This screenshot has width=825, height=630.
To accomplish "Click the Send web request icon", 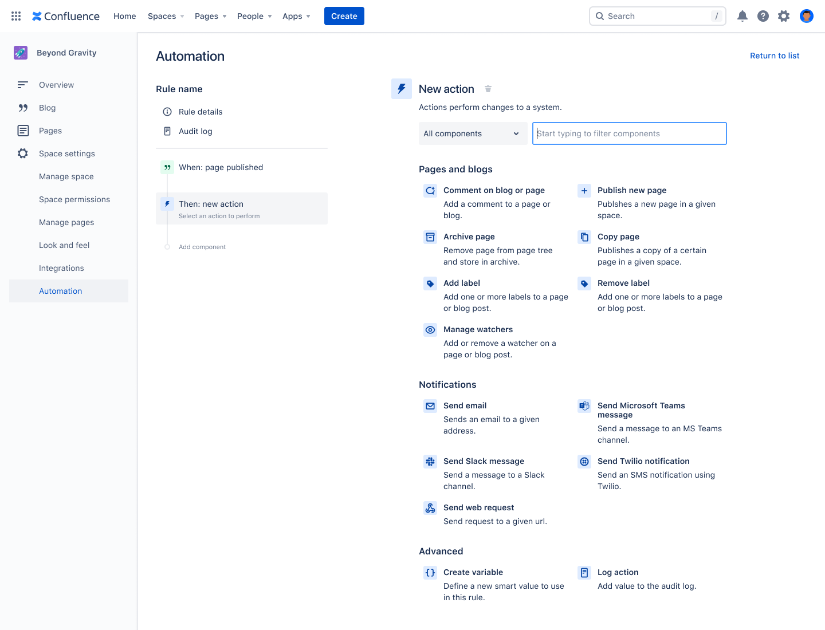I will tap(430, 507).
